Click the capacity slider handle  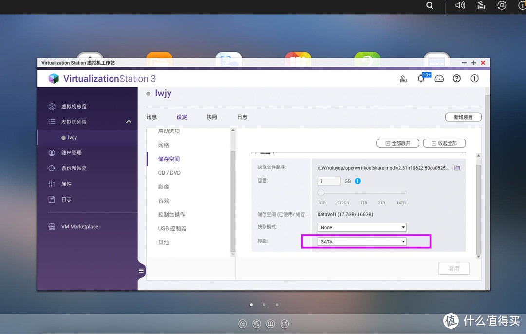pyautogui.click(x=321, y=192)
